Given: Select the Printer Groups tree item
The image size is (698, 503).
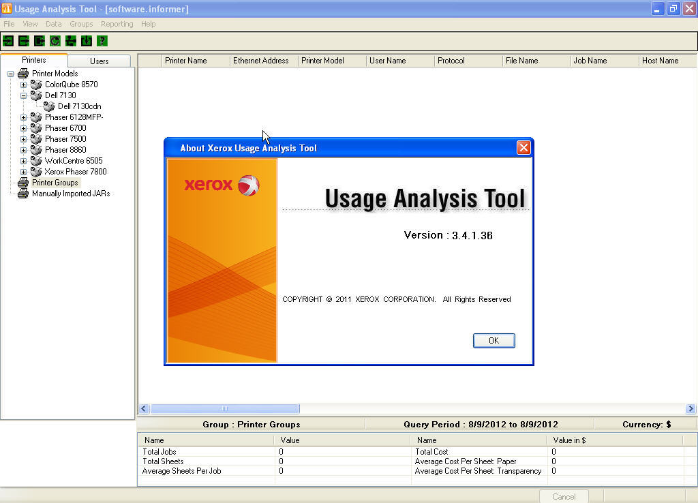Looking at the screenshot, I should 55,183.
